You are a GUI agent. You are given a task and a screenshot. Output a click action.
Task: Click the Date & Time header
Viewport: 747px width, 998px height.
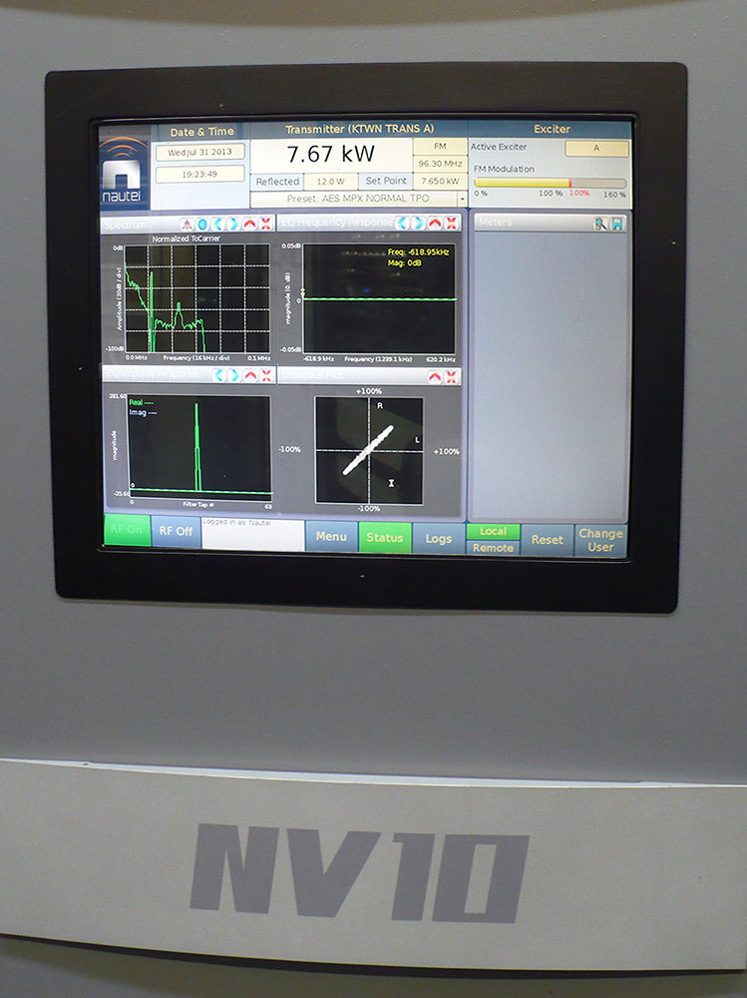(x=201, y=132)
